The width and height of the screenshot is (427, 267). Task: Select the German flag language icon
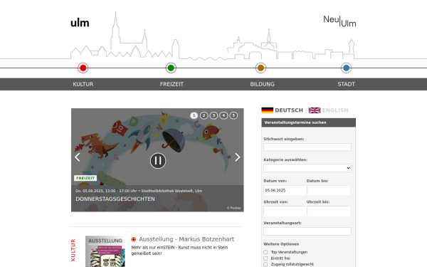(268, 110)
